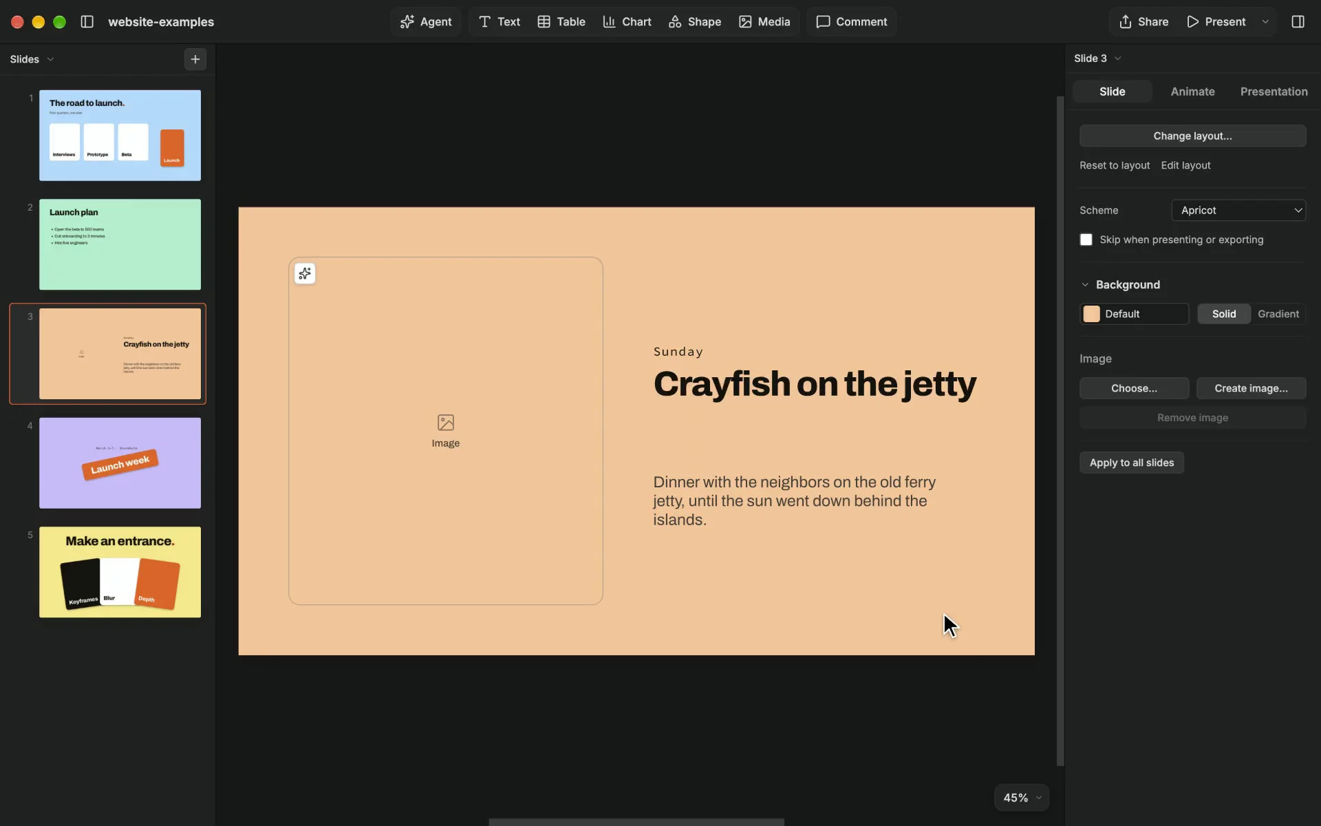Open the Media tool

(764, 21)
